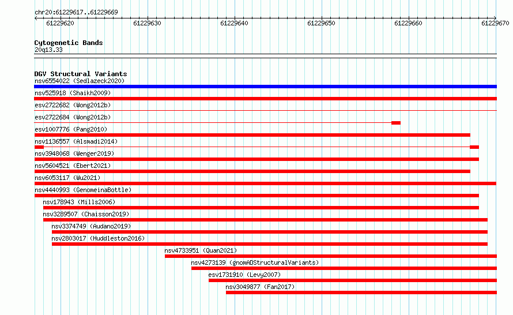Open nsv6053117 (Wu2021) variant label
Image resolution: width=513 pixels, height=315 pixels.
pyautogui.click(x=67, y=178)
